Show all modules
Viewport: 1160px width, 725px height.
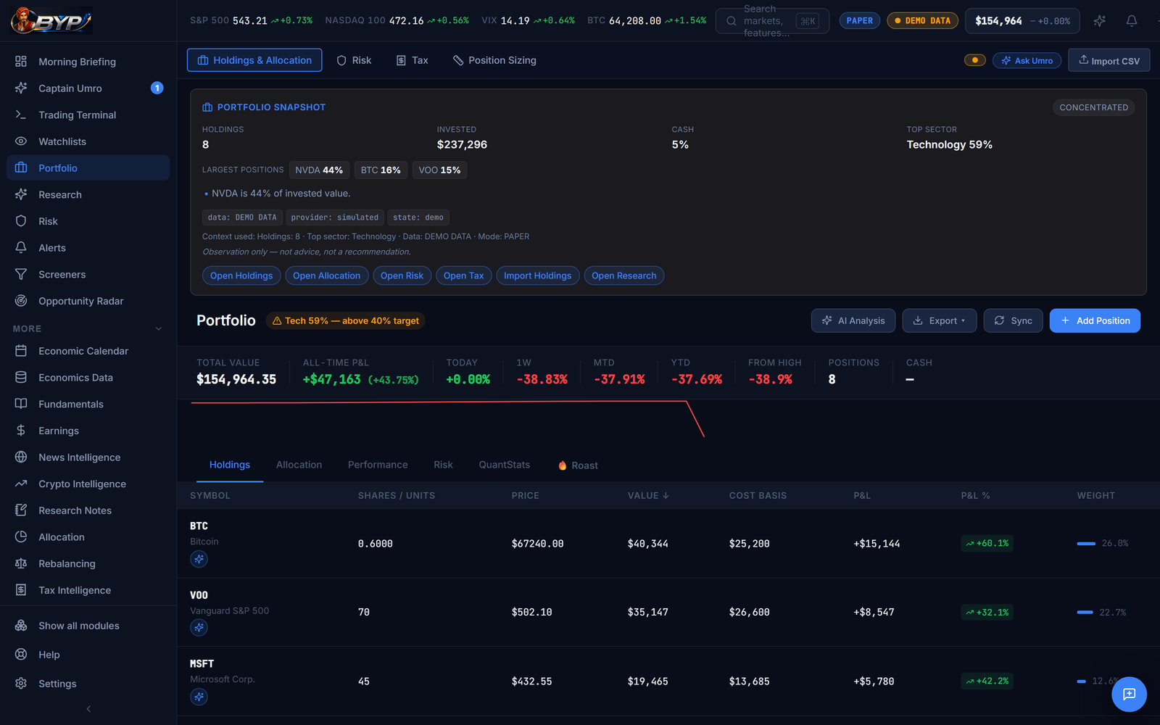tap(88, 626)
